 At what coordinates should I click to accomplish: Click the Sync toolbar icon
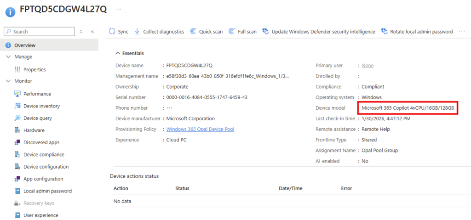point(112,32)
